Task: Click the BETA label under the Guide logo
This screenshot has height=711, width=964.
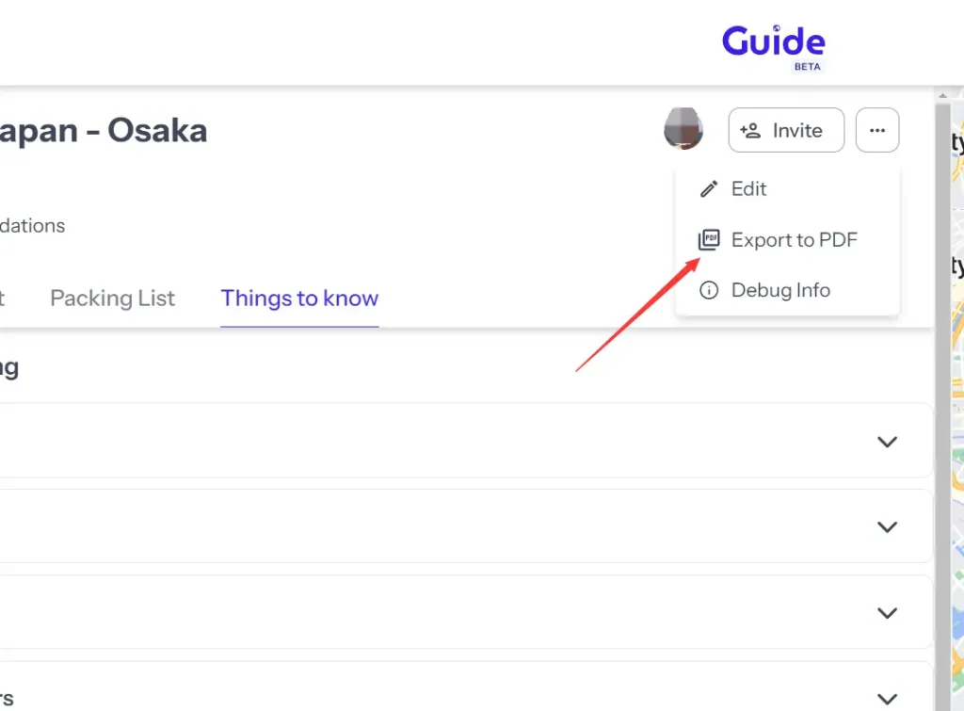Action: pos(807,68)
